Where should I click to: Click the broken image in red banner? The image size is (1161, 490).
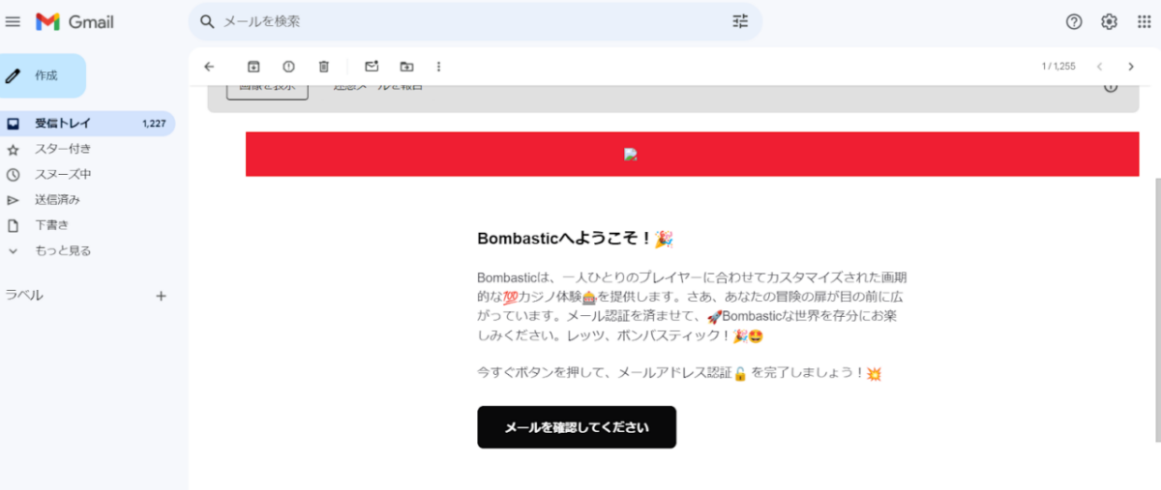[631, 154]
